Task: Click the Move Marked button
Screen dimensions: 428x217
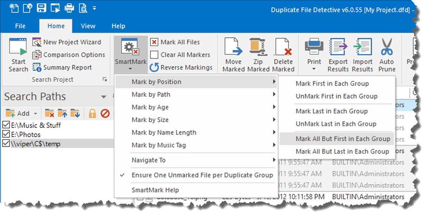Action: (234, 55)
